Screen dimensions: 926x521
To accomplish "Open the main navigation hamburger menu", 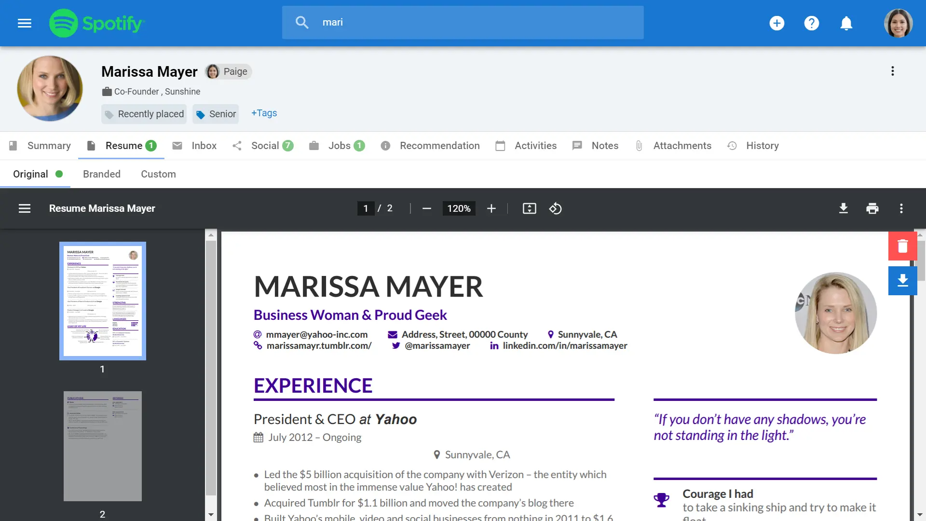I will pyautogui.click(x=24, y=23).
